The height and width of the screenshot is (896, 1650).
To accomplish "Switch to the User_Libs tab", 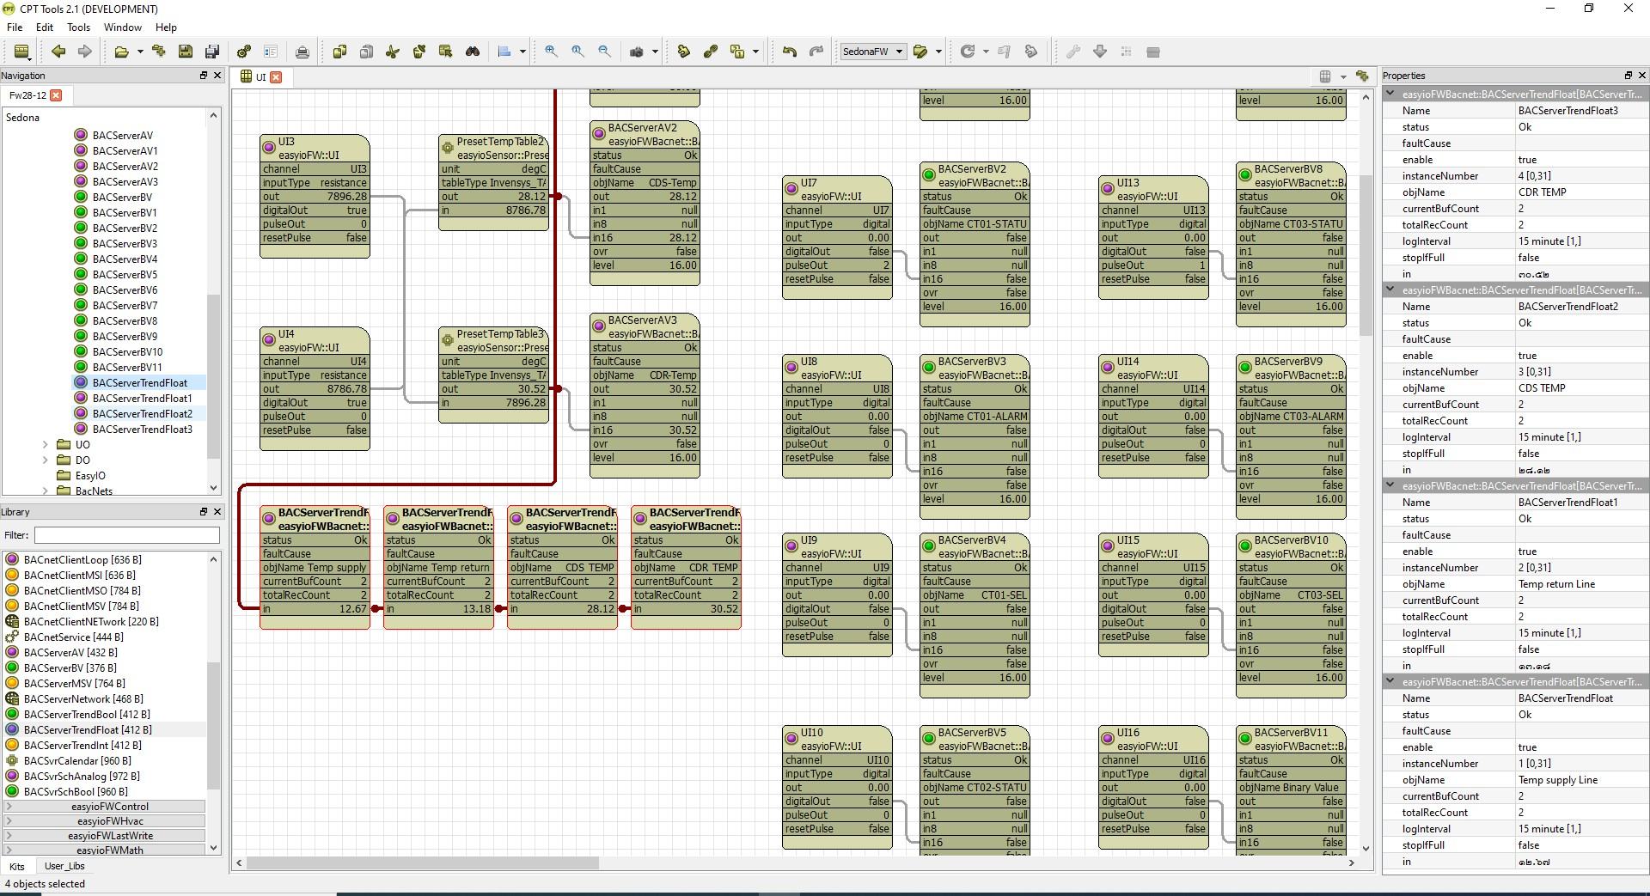I will pos(64,866).
